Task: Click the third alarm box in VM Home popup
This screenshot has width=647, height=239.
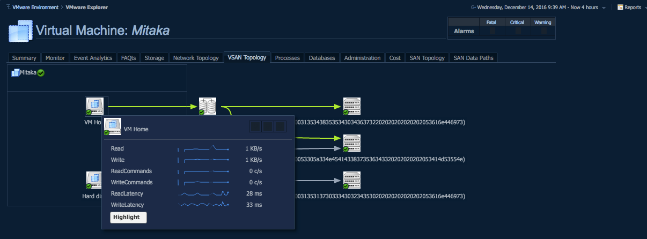Action: click(x=280, y=126)
